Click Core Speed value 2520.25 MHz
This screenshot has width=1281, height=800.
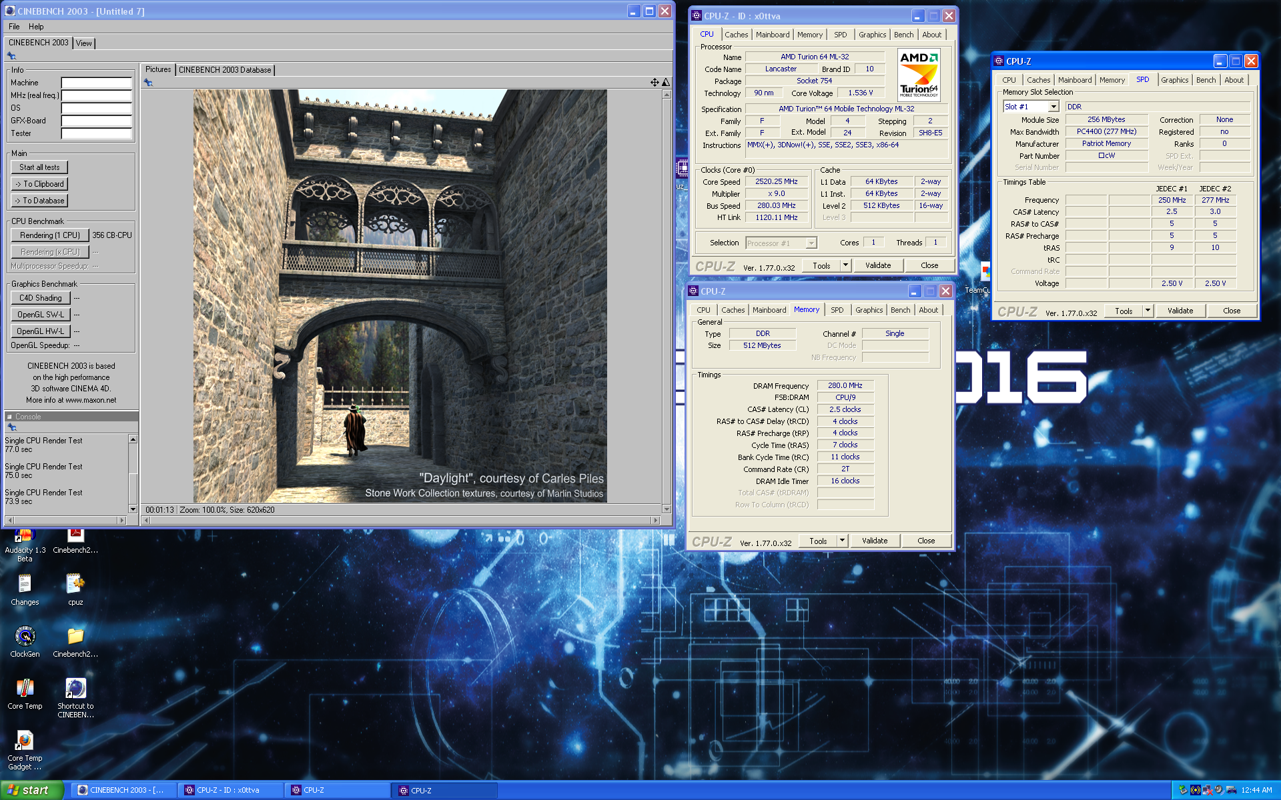(776, 181)
